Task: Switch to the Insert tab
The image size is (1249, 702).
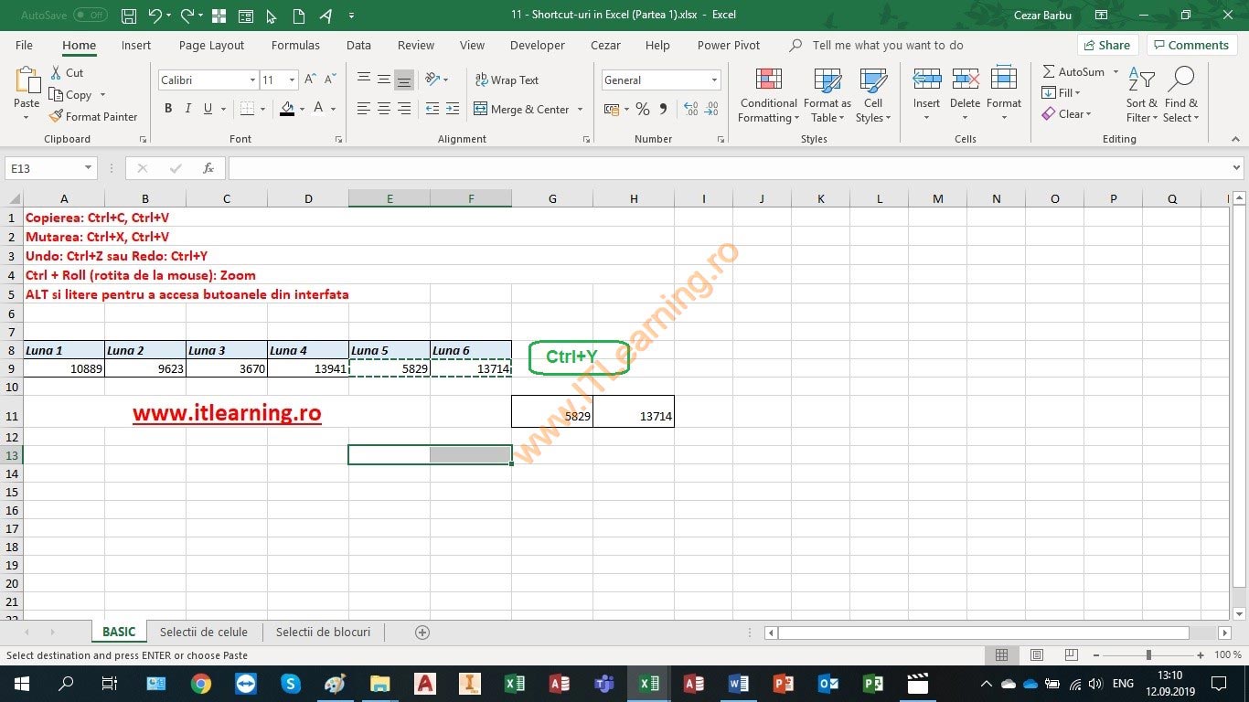Action: coord(136,45)
